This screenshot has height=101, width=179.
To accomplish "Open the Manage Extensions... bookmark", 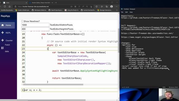I will [x=105, y=10].
